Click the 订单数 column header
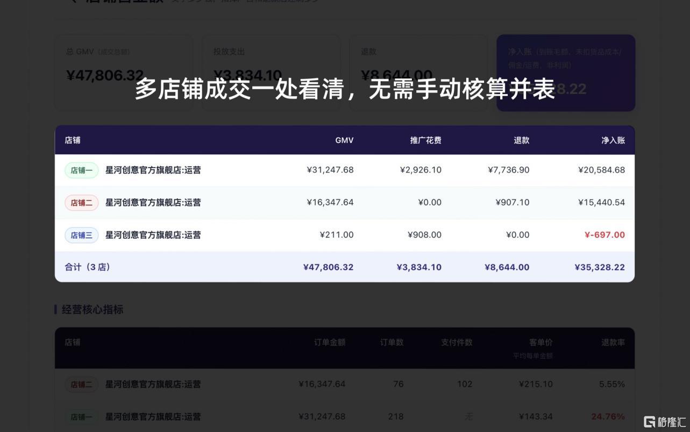Image resolution: width=690 pixels, height=432 pixels. 392,342
